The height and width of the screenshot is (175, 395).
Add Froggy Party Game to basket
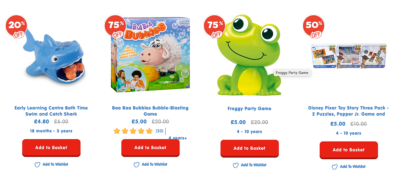pos(249,148)
